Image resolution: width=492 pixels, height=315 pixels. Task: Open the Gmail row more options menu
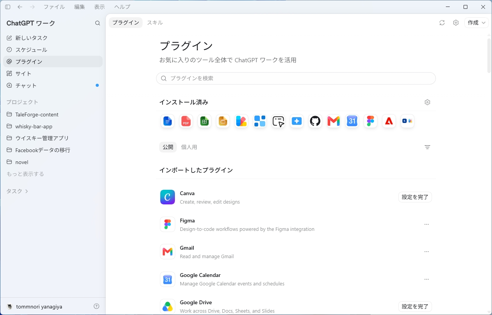[x=427, y=252]
